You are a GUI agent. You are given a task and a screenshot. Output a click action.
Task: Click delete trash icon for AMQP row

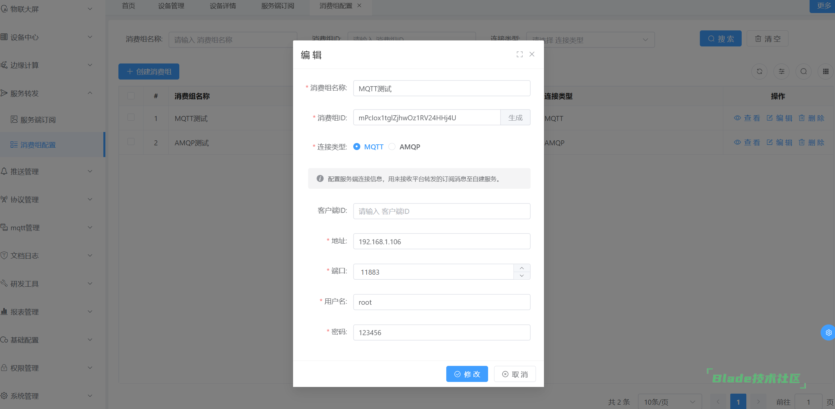tap(802, 142)
